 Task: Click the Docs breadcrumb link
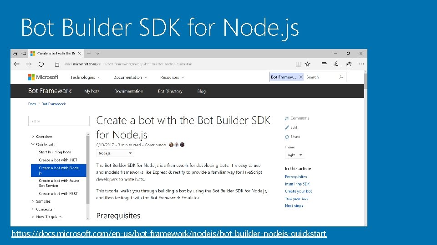tap(32, 104)
